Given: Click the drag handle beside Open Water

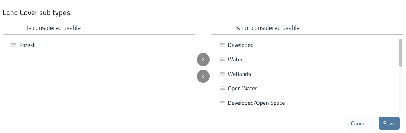Looking at the screenshot, I should pos(222,89).
